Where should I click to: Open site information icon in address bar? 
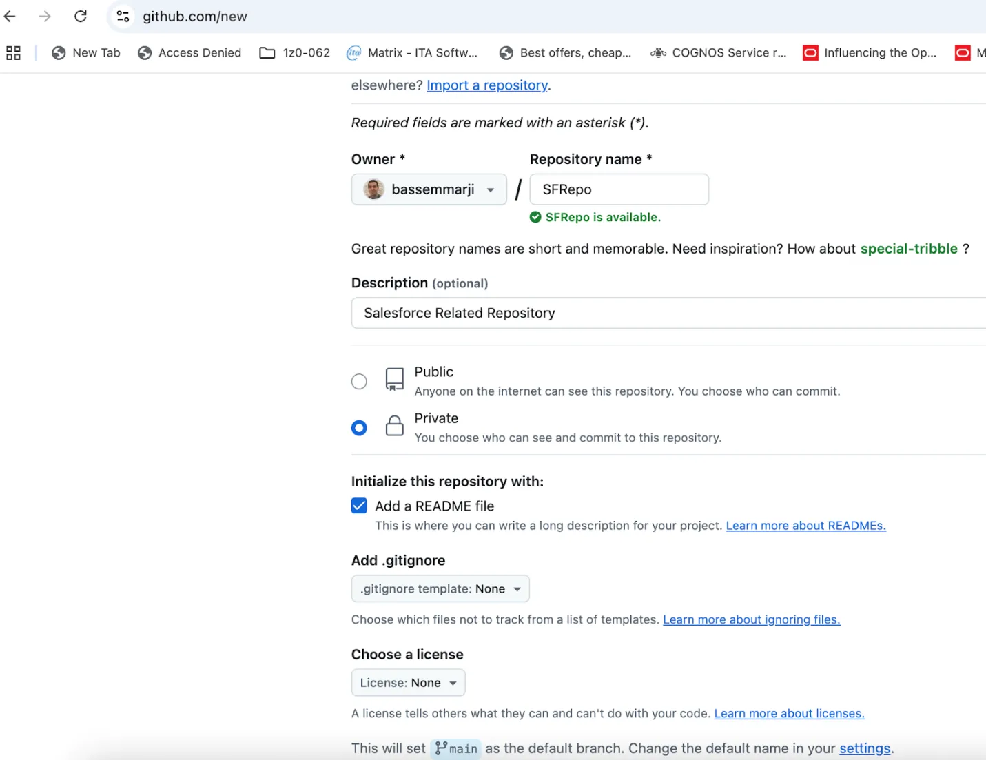pos(123,16)
